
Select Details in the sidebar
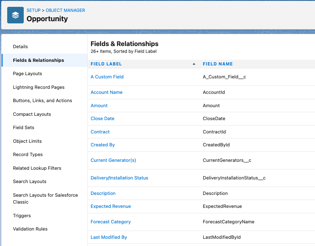[x=20, y=46]
